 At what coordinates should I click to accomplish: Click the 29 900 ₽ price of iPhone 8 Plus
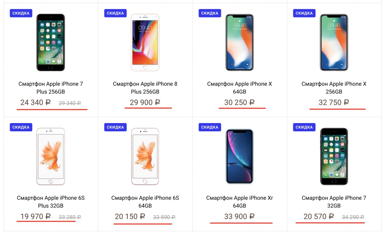click(x=145, y=102)
